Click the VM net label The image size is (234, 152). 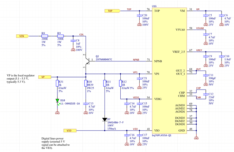coord(197,9)
